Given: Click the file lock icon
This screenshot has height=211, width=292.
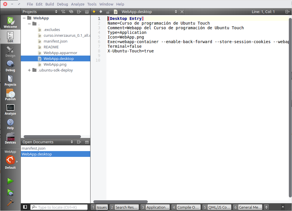Looking at the screenshot, I should tap(108, 12).
